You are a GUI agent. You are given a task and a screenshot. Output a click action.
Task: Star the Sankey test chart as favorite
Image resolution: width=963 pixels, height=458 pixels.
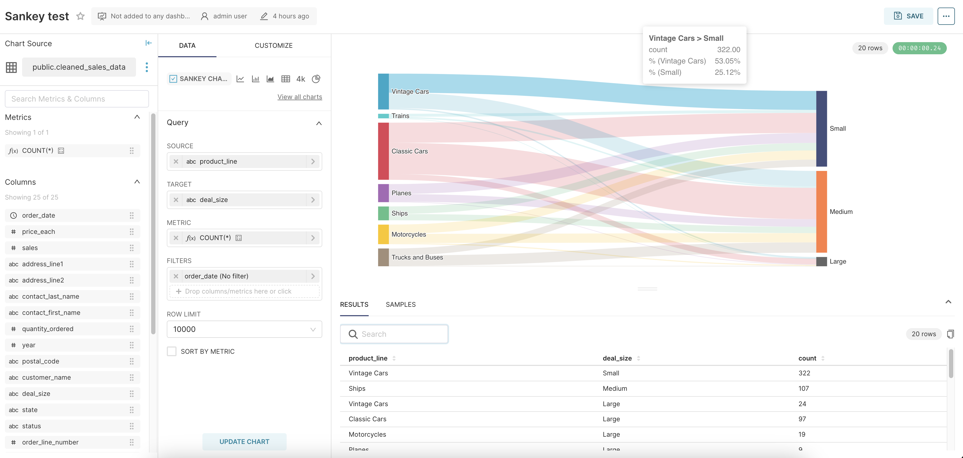tap(80, 16)
